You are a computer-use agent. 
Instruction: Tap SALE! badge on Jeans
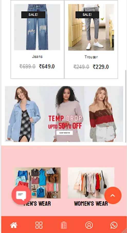coord(33,15)
